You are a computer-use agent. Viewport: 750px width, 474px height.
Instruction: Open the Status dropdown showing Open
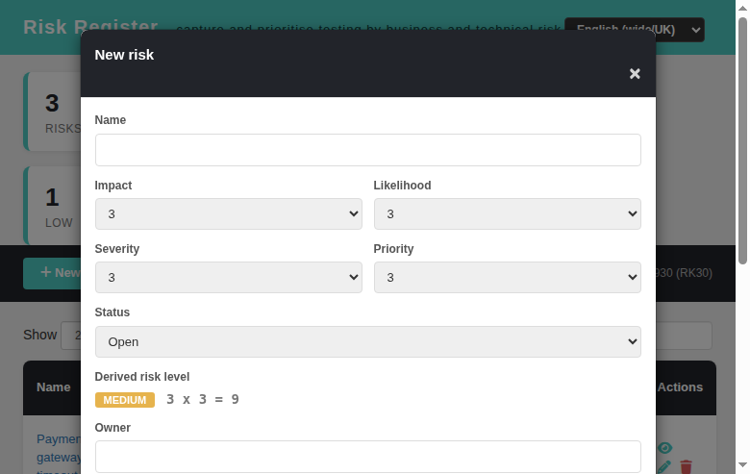click(x=368, y=342)
